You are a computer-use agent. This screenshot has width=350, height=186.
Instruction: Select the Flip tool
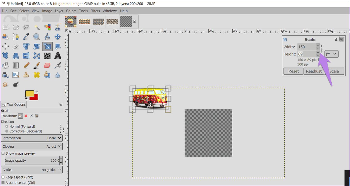click(26, 55)
